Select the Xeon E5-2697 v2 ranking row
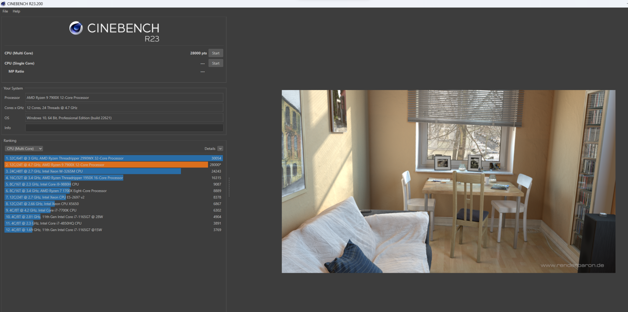The height and width of the screenshot is (312, 628). click(x=114, y=197)
